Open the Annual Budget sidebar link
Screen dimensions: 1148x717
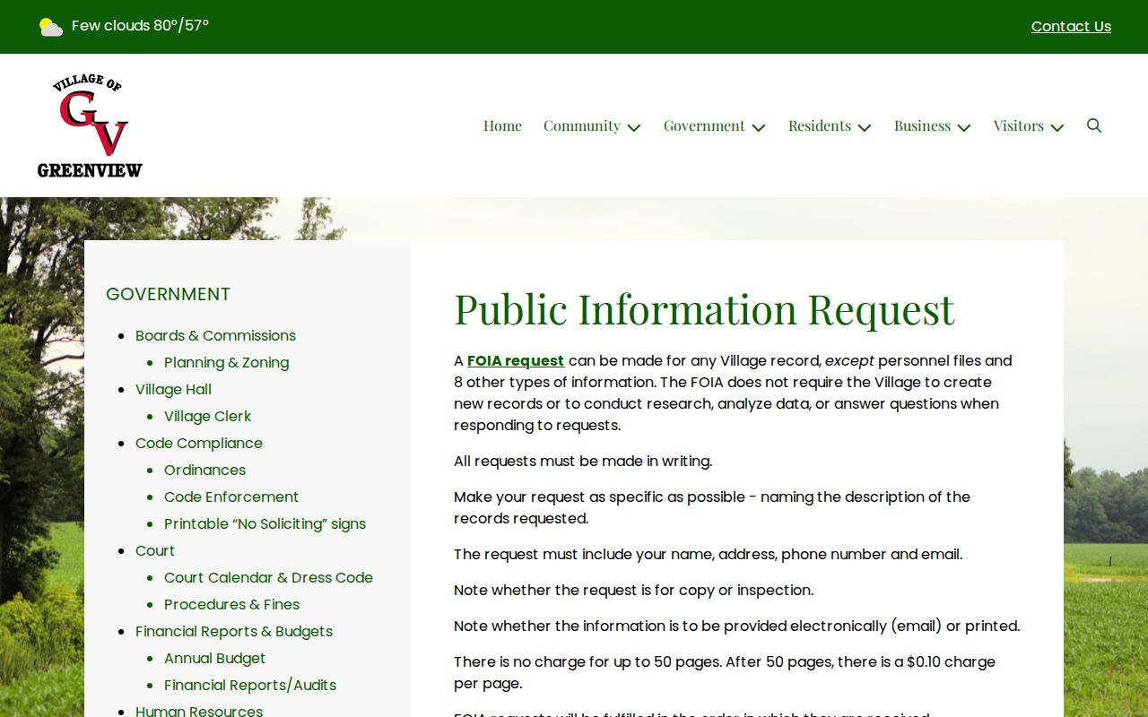click(214, 658)
